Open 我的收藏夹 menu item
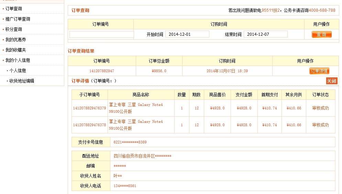The height and width of the screenshot is (194, 342). tap(15, 50)
